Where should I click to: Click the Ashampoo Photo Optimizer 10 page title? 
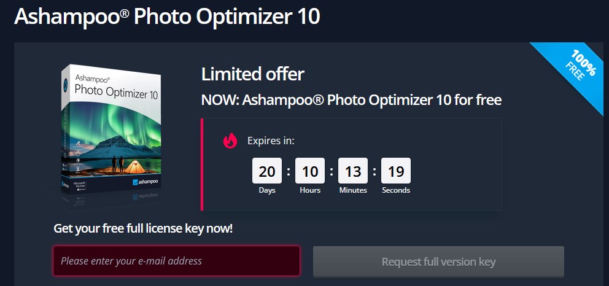point(167,17)
